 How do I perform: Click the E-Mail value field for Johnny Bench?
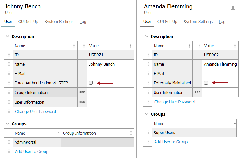click(111, 74)
